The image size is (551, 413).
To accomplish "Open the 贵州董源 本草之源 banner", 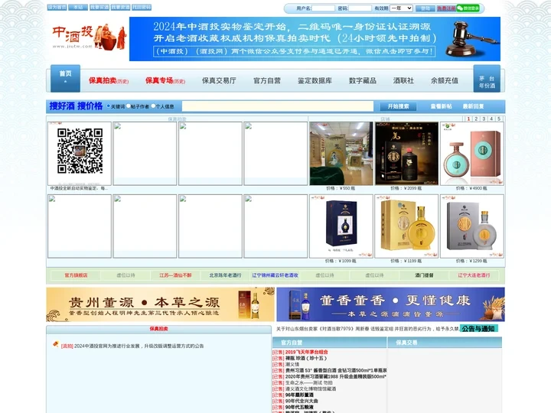I will tap(160, 304).
